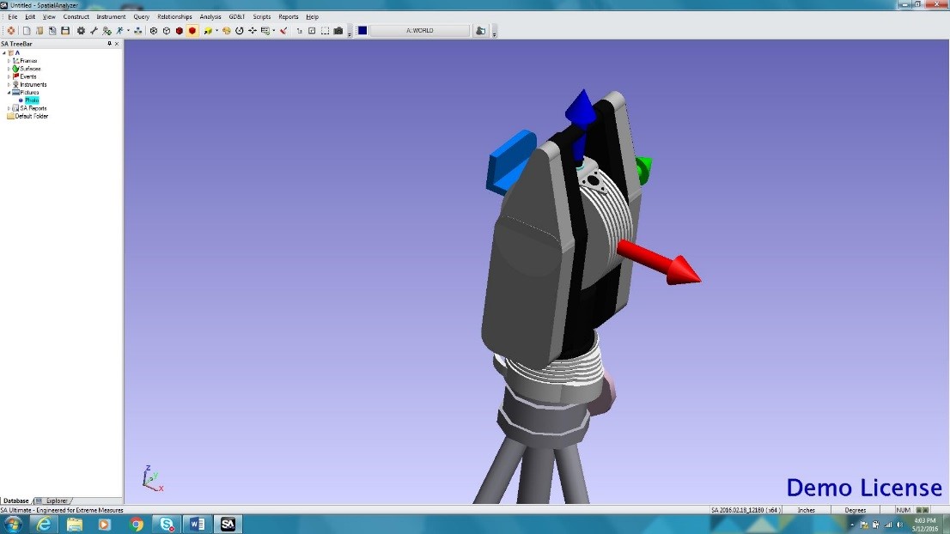Switch to the Explorer tab
950x534 pixels.
[56, 501]
